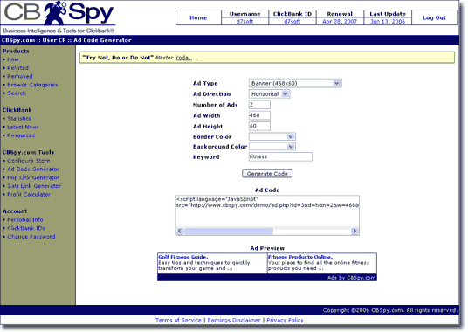Select Log Out in top navigation

pos(434,17)
